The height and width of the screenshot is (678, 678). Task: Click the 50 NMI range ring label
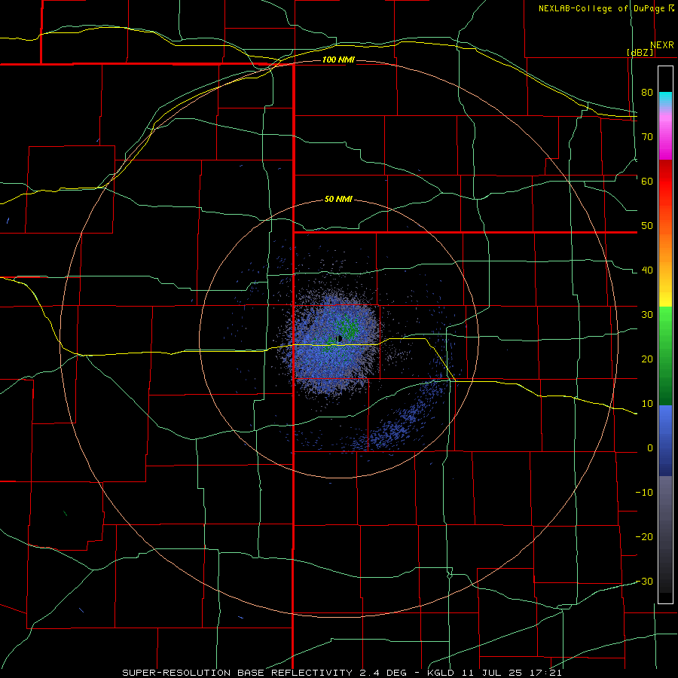coord(338,200)
